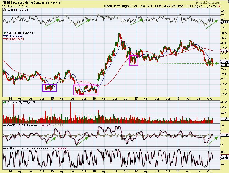Click the line marker beside Full STO legend
This screenshot has height=173, width=229.
pyautogui.click(x=4, y=149)
